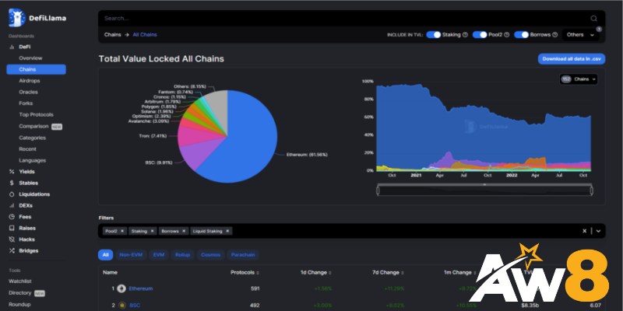Open Forks in the sidebar

click(x=26, y=103)
